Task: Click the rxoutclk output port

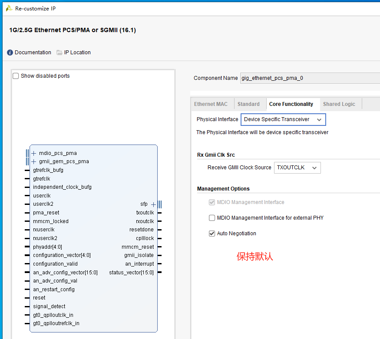Action: point(145,221)
